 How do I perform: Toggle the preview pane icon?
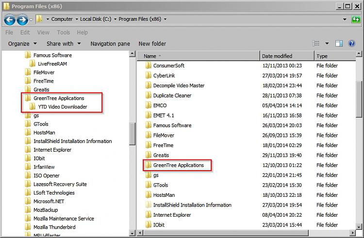tap(339, 43)
